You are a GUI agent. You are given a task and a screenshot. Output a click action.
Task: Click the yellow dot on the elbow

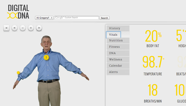[18, 73]
